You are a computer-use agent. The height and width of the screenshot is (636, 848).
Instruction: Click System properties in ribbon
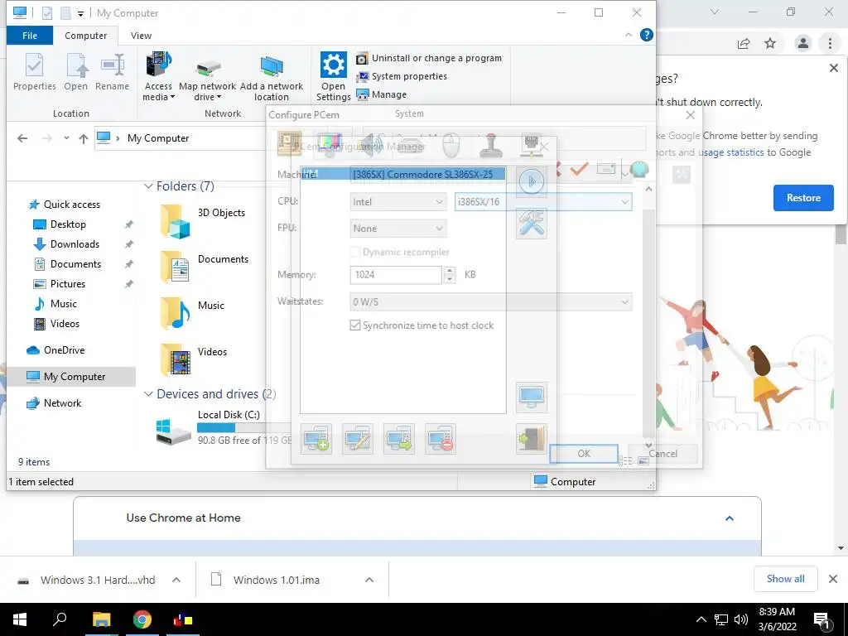click(402, 77)
